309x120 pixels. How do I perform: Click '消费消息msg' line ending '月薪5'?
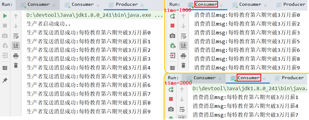247,41
